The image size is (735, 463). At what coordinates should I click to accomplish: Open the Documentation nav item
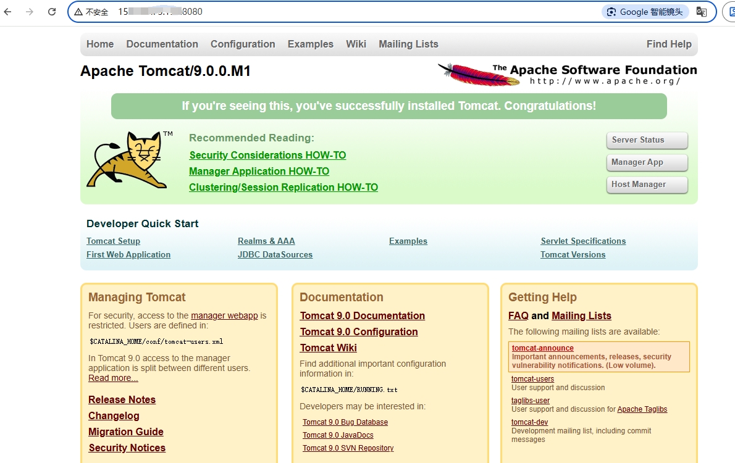pyautogui.click(x=162, y=44)
